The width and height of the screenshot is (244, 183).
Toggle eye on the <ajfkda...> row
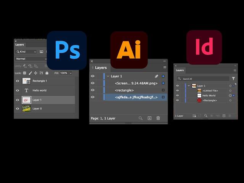pyautogui.click(x=93, y=97)
